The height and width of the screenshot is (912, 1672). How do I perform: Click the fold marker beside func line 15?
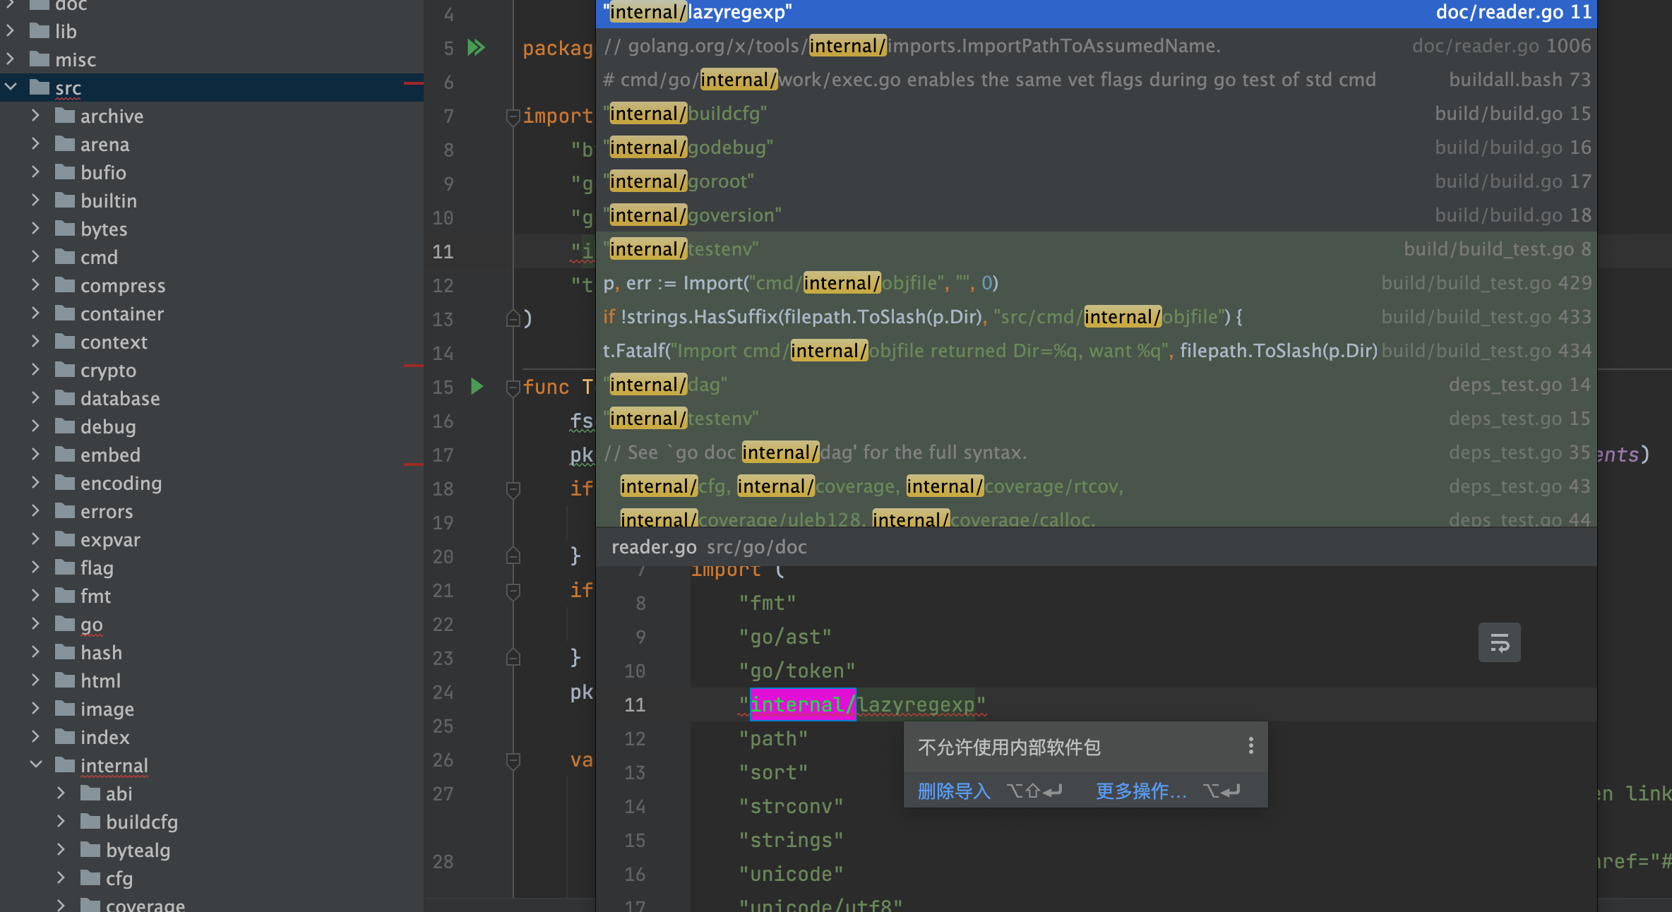pyautogui.click(x=513, y=387)
